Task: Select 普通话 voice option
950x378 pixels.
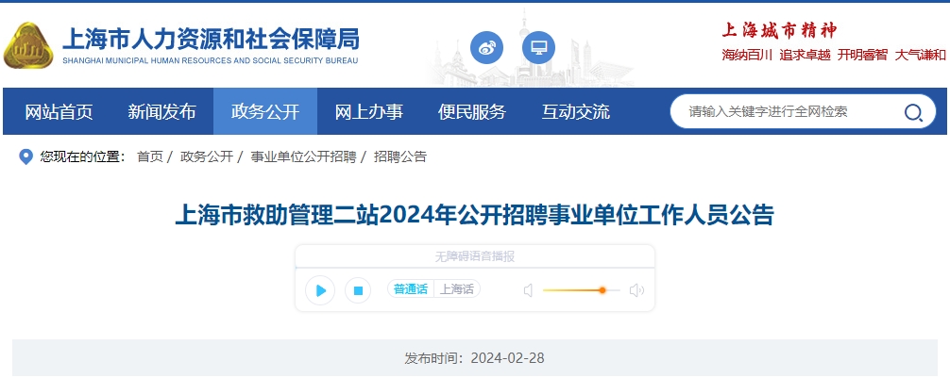Action: click(411, 289)
